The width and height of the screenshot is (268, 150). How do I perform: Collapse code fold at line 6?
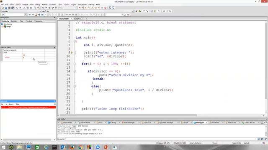[75, 41]
